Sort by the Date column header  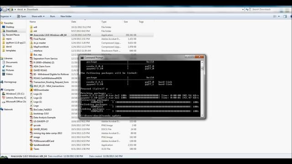click(73, 22)
